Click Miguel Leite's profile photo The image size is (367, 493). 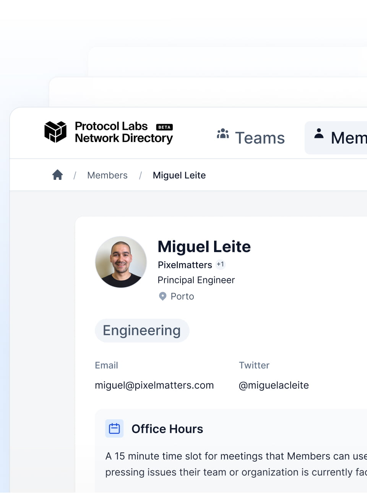[x=121, y=262]
